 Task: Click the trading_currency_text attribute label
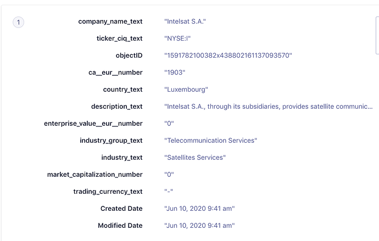coord(108,192)
